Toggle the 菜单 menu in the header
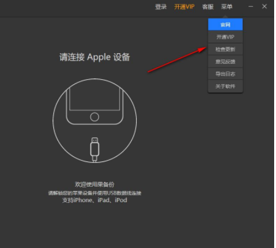 [226, 7]
